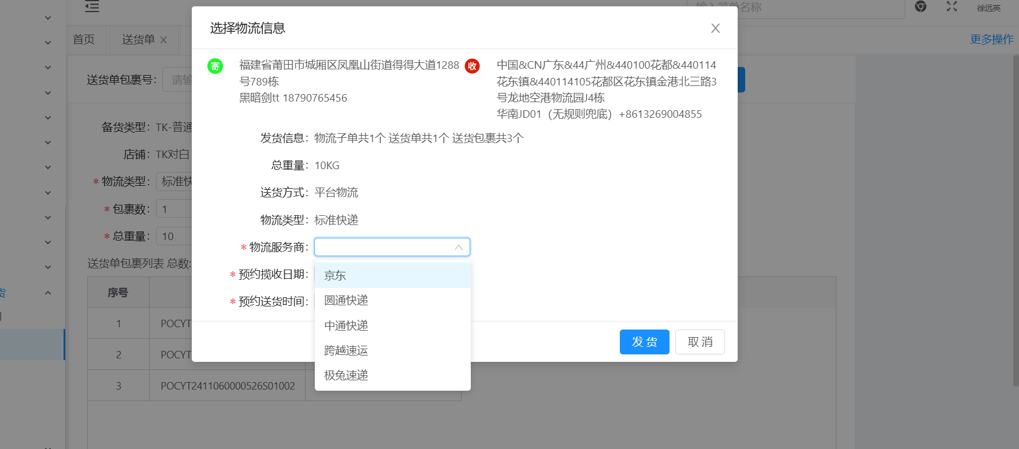Collapse the expanded sidebar menu chevron

pos(48,293)
